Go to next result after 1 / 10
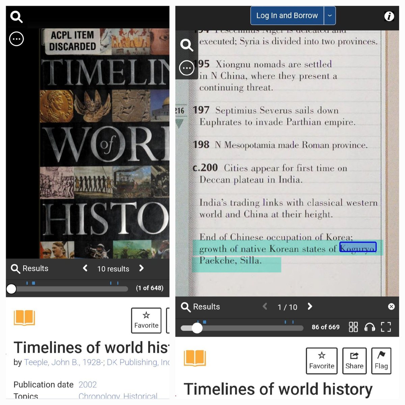The image size is (405, 405). pos(310,306)
